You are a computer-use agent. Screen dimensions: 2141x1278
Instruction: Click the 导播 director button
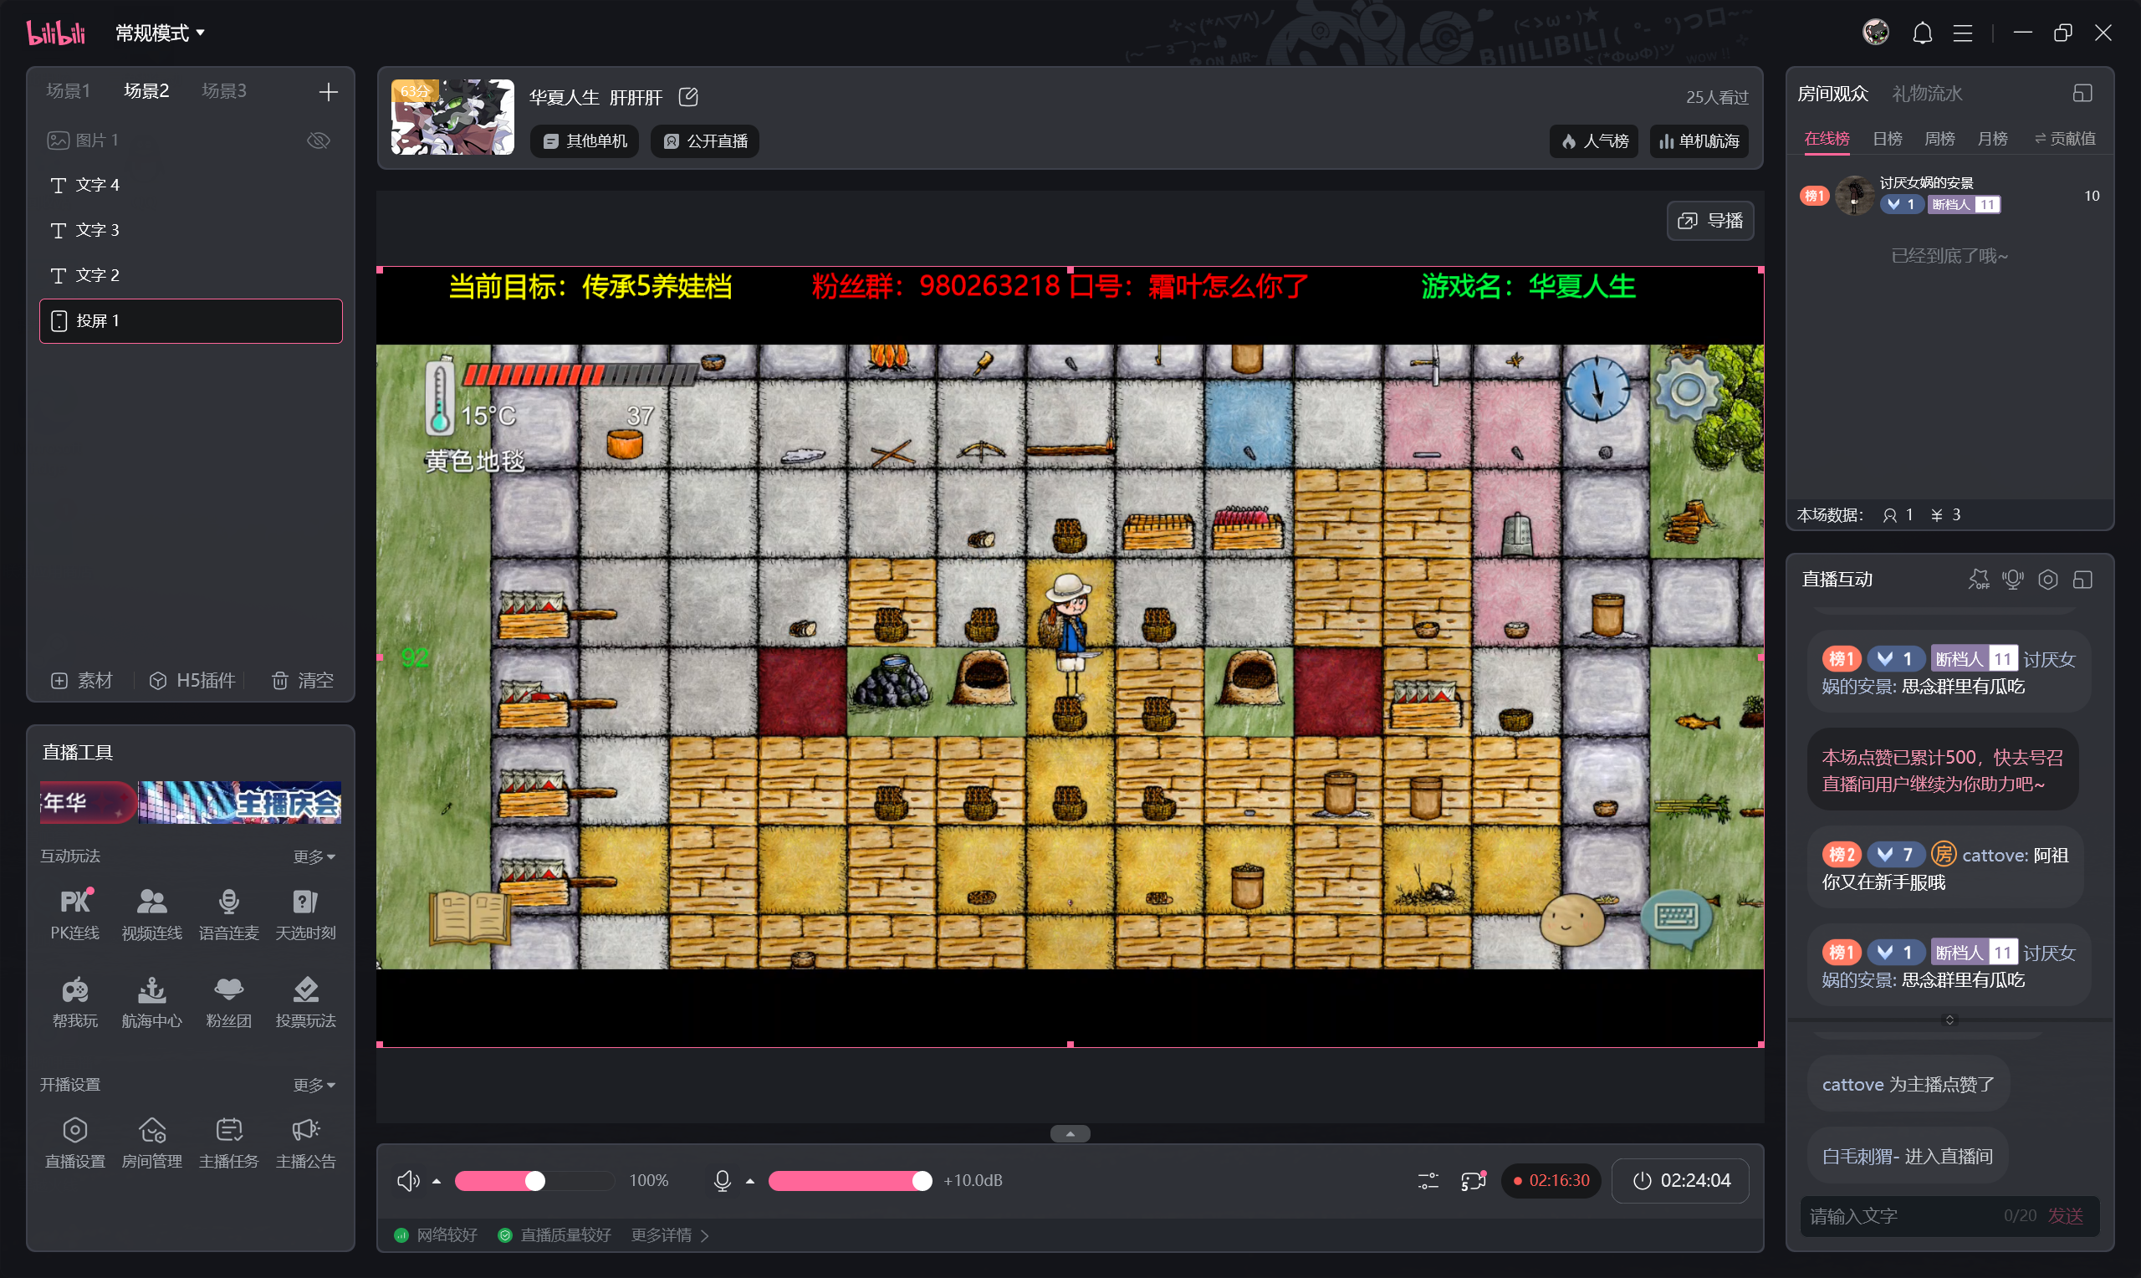pyautogui.click(x=1710, y=221)
